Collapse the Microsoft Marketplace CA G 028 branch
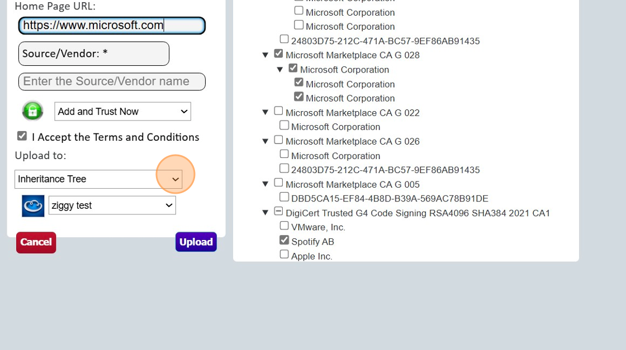626x350 pixels. pyautogui.click(x=265, y=54)
